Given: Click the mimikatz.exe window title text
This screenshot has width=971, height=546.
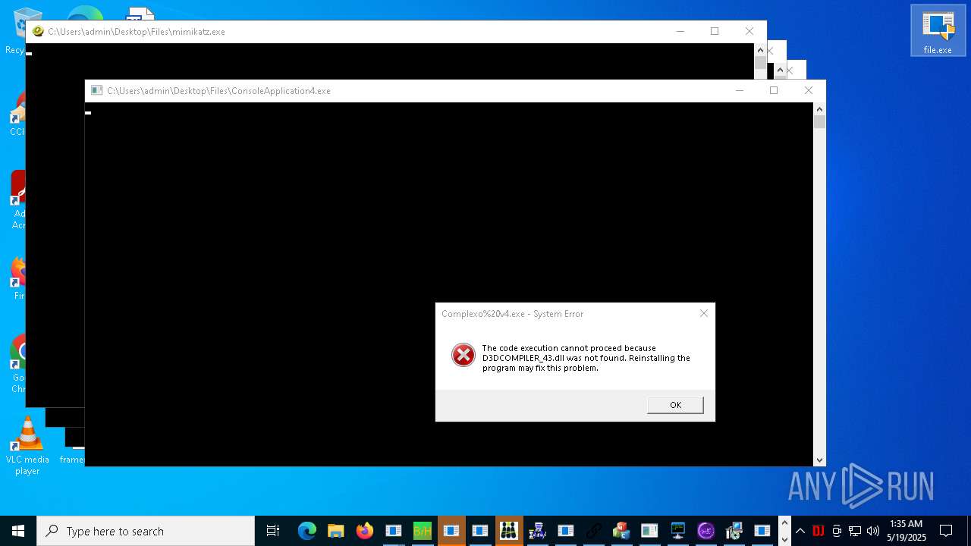Looking at the screenshot, I should (x=137, y=32).
